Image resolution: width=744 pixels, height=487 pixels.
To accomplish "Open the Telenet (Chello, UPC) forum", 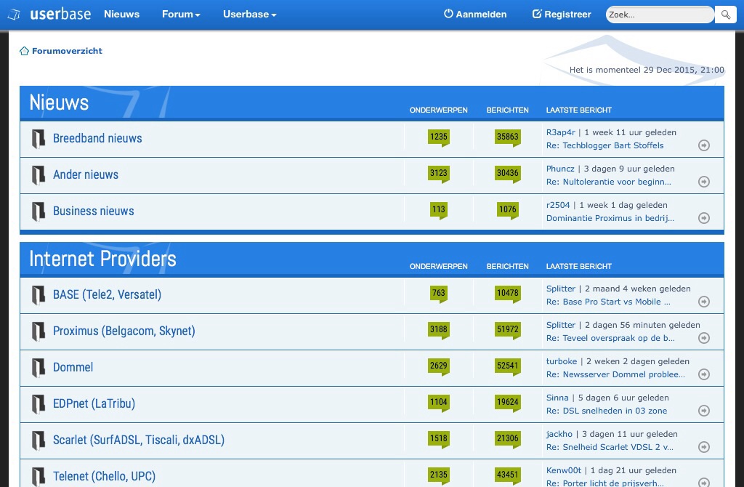I will point(104,476).
